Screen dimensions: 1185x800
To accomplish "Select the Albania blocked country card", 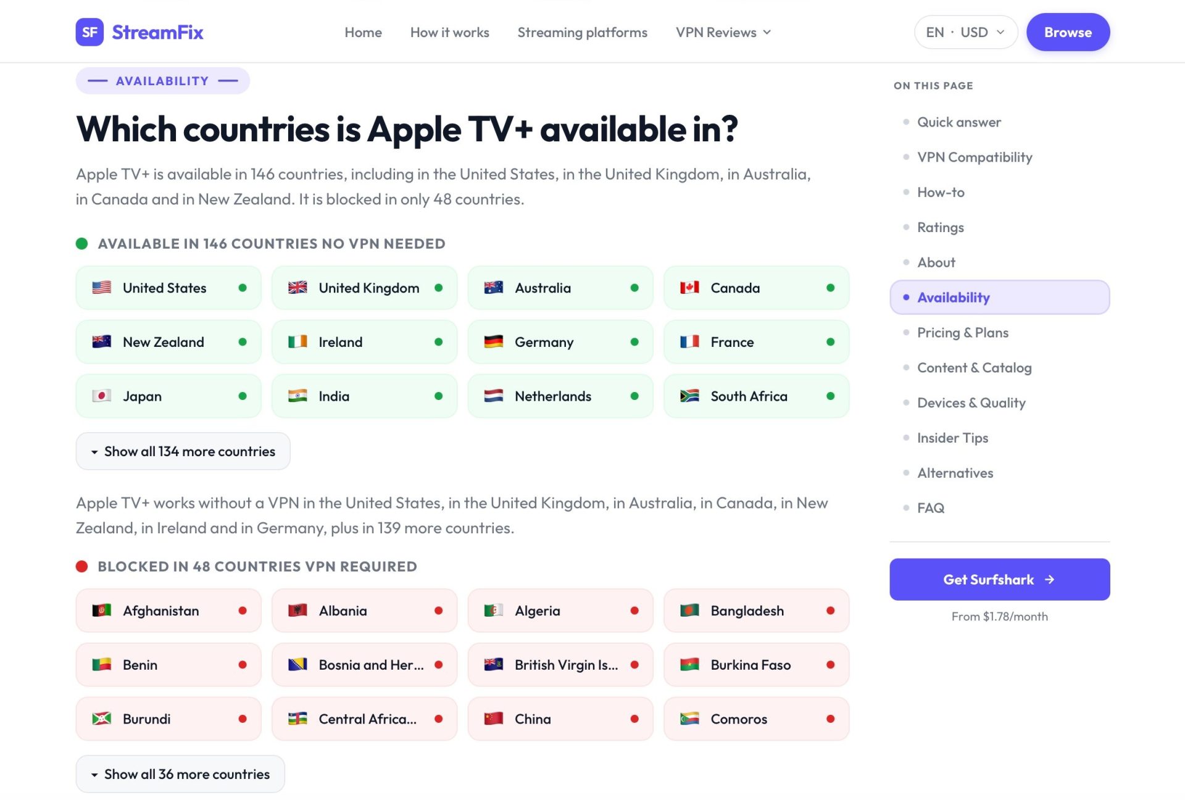I will 364,610.
